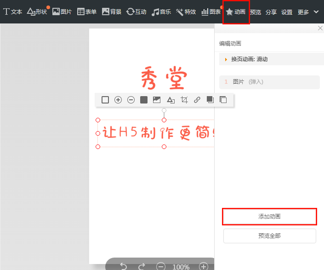Viewport: 324px width, 270px height.
Task: Click the crop icon in floating toolbar
Action: (x=184, y=100)
